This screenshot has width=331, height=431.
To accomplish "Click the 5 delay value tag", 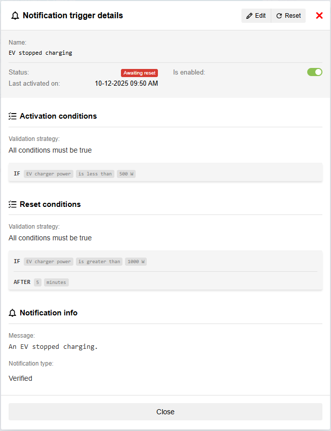I will 37,282.
